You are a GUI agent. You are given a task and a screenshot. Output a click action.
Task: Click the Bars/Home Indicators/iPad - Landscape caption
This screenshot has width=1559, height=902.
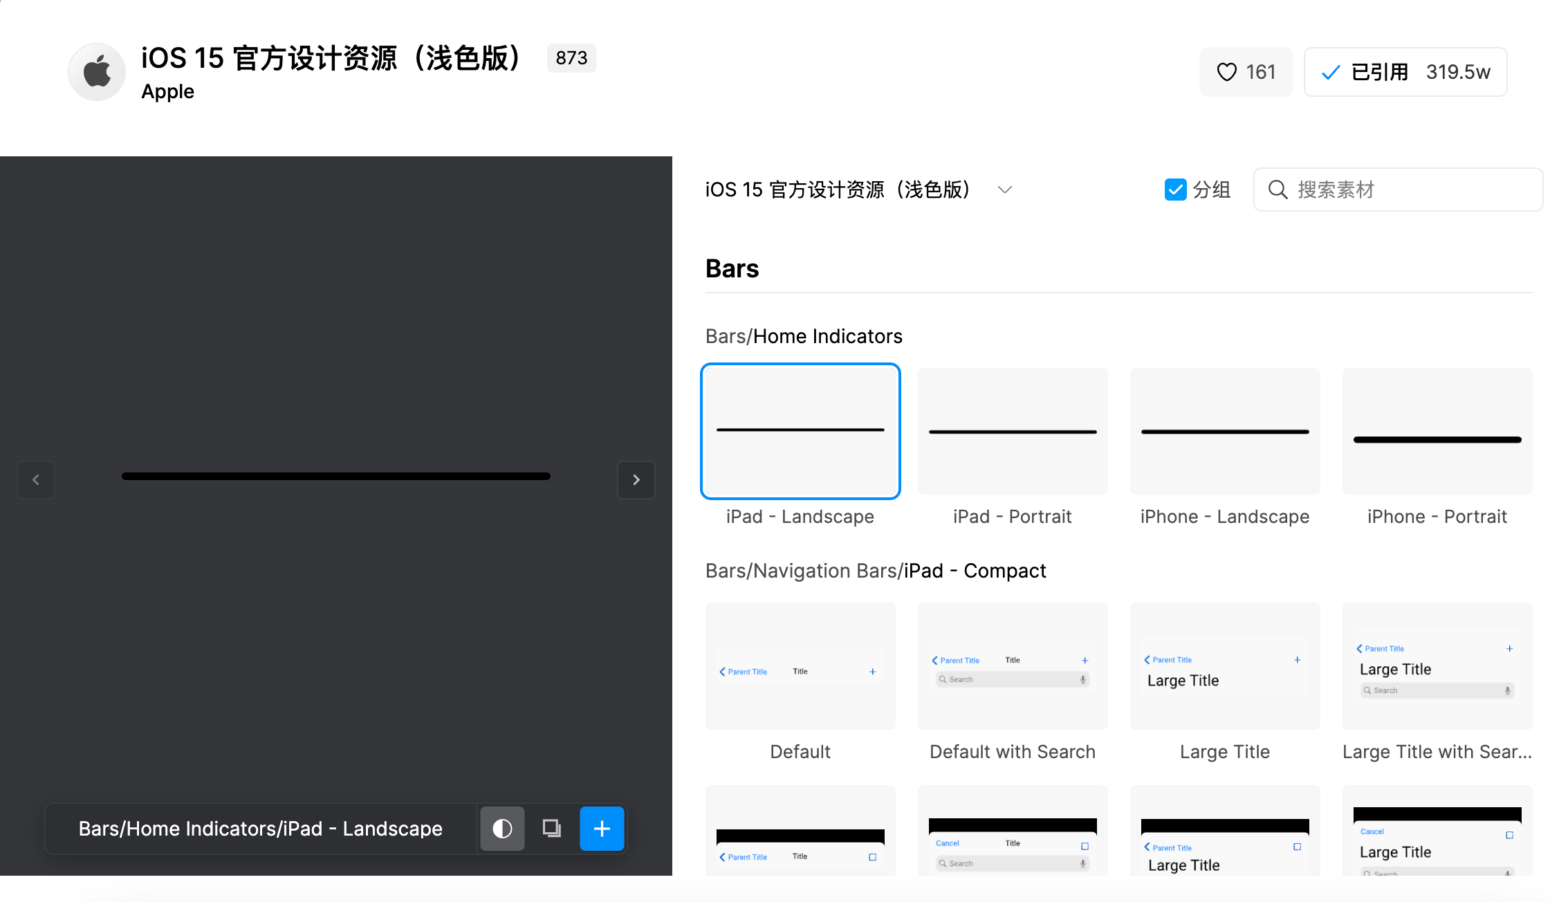[260, 828]
